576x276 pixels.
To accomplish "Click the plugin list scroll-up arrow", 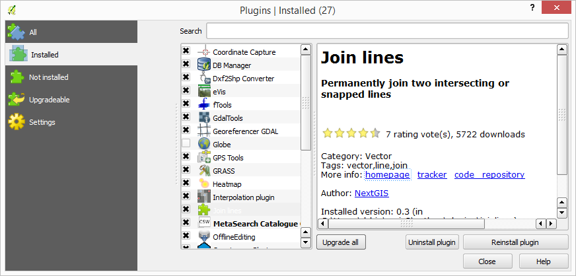I will 306,50.
